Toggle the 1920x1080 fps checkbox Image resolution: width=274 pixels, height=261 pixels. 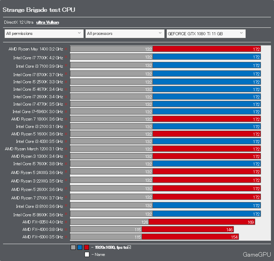coord(129,247)
